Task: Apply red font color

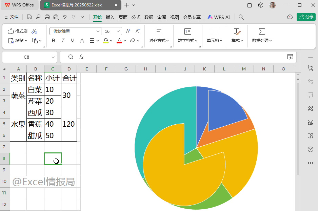Action: point(119,41)
